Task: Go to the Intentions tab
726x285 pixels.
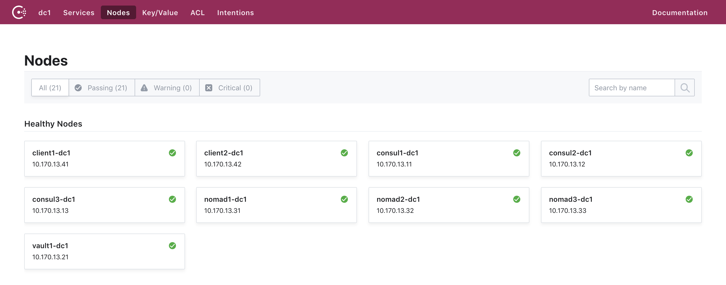Action: tap(235, 13)
